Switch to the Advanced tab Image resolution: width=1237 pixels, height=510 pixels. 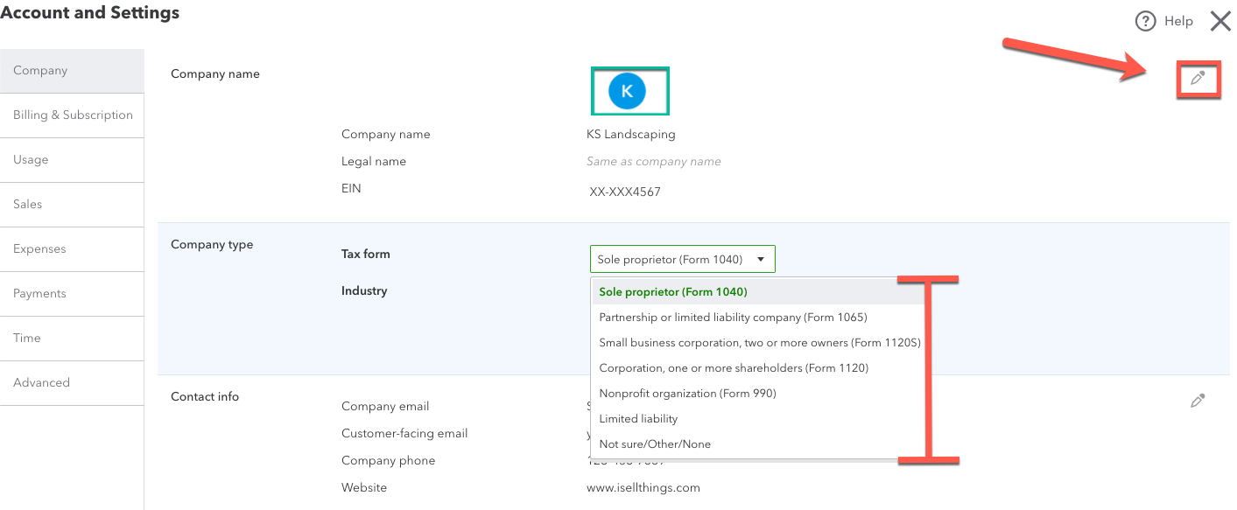point(41,383)
